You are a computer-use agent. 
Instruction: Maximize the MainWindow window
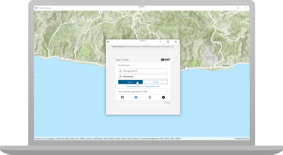(238, 8)
